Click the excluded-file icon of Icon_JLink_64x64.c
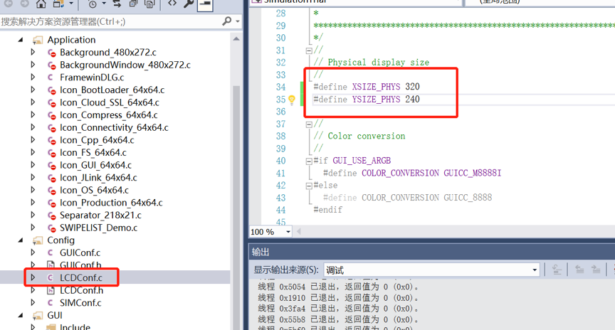Image resolution: width=615 pixels, height=330 pixels. [x=51, y=179]
